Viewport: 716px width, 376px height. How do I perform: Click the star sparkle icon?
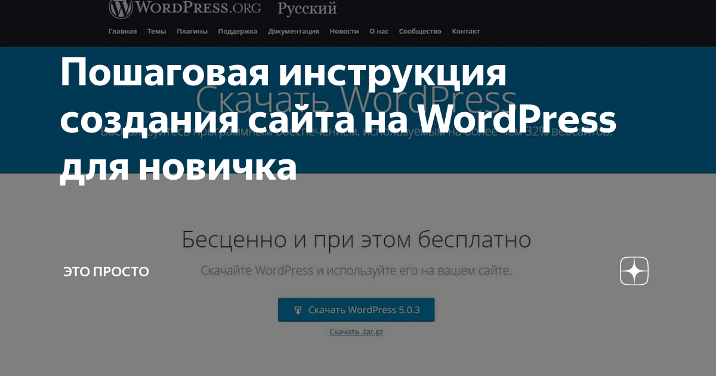click(634, 272)
